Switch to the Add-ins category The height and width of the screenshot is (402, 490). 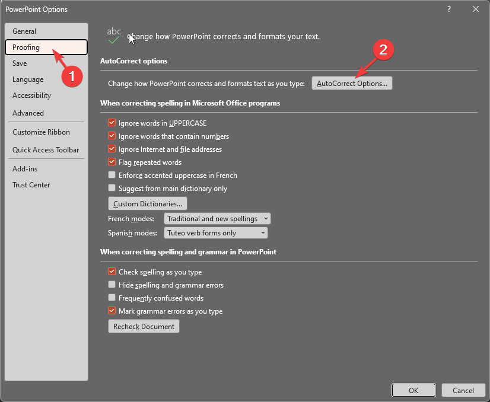click(x=46, y=169)
